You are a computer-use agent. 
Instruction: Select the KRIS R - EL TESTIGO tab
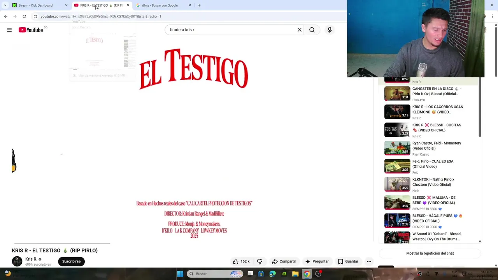coord(101,5)
